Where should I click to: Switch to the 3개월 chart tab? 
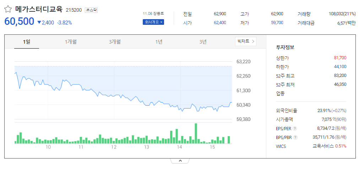click(115, 42)
